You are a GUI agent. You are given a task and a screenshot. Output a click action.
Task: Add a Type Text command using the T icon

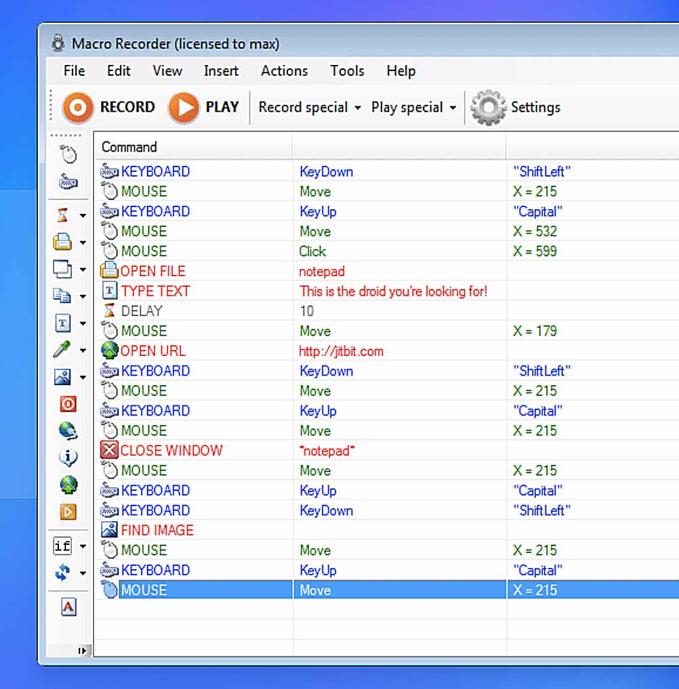pos(64,323)
